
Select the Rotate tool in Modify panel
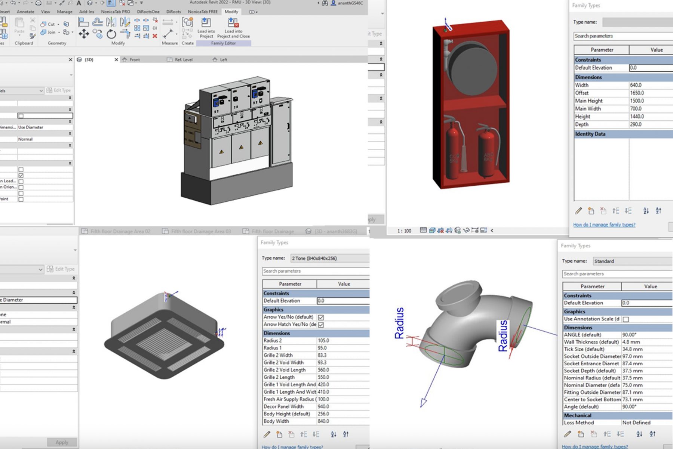[x=111, y=34]
